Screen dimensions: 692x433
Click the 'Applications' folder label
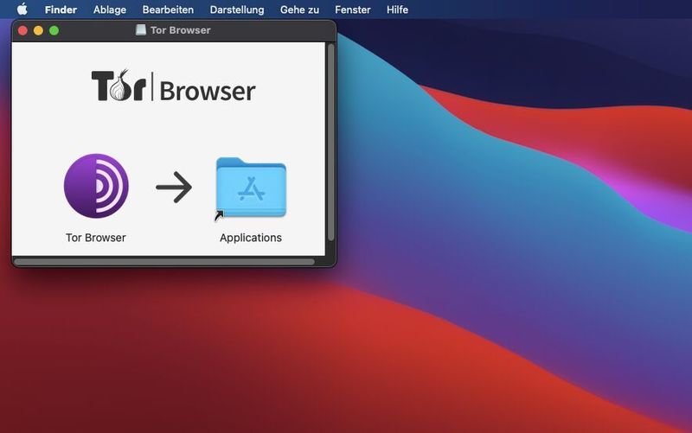(x=251, y=238)
